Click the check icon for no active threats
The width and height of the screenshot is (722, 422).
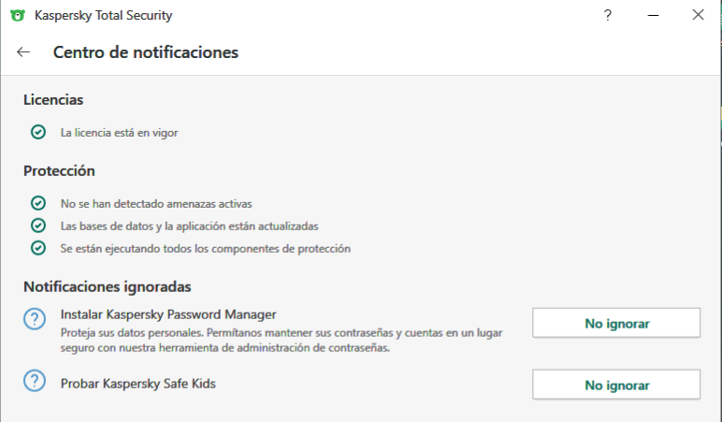click(38, 203)
